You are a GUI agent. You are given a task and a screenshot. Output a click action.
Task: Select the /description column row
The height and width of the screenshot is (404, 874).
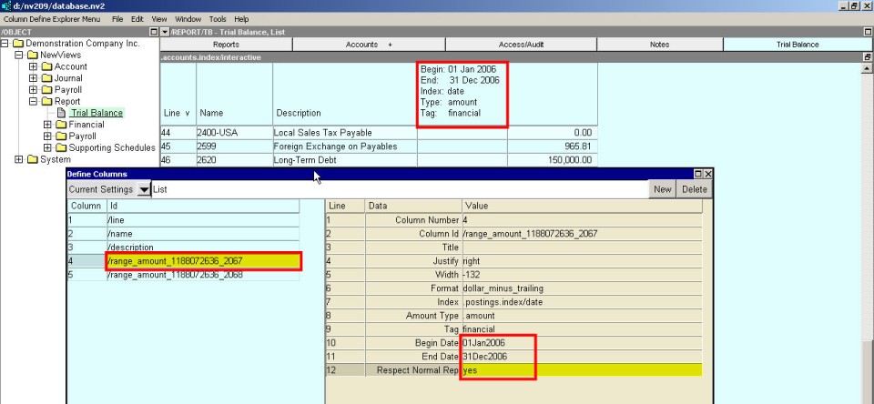(x=182, y=247)
